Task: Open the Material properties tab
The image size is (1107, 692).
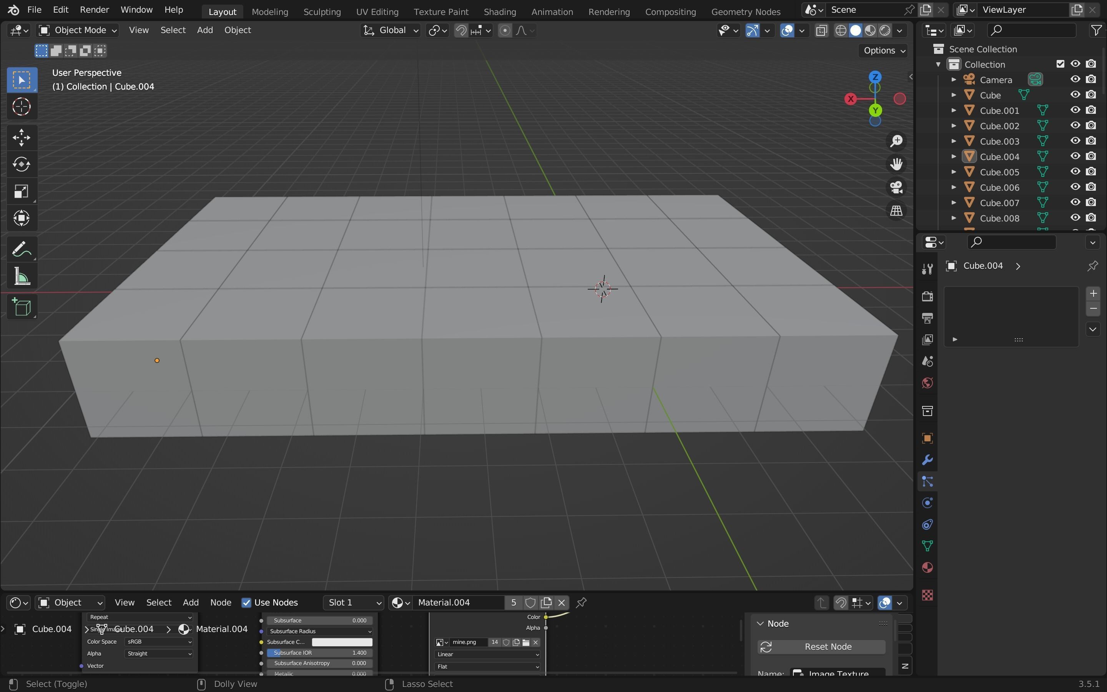Action: pos(927,567)
